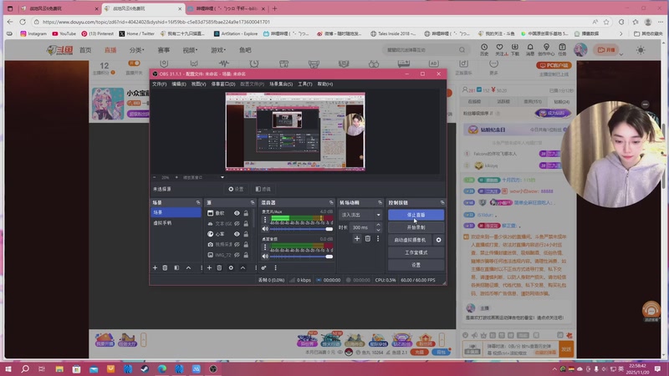Expand the 游戏 dropdown in Douyu navigation

pos(218,50)
